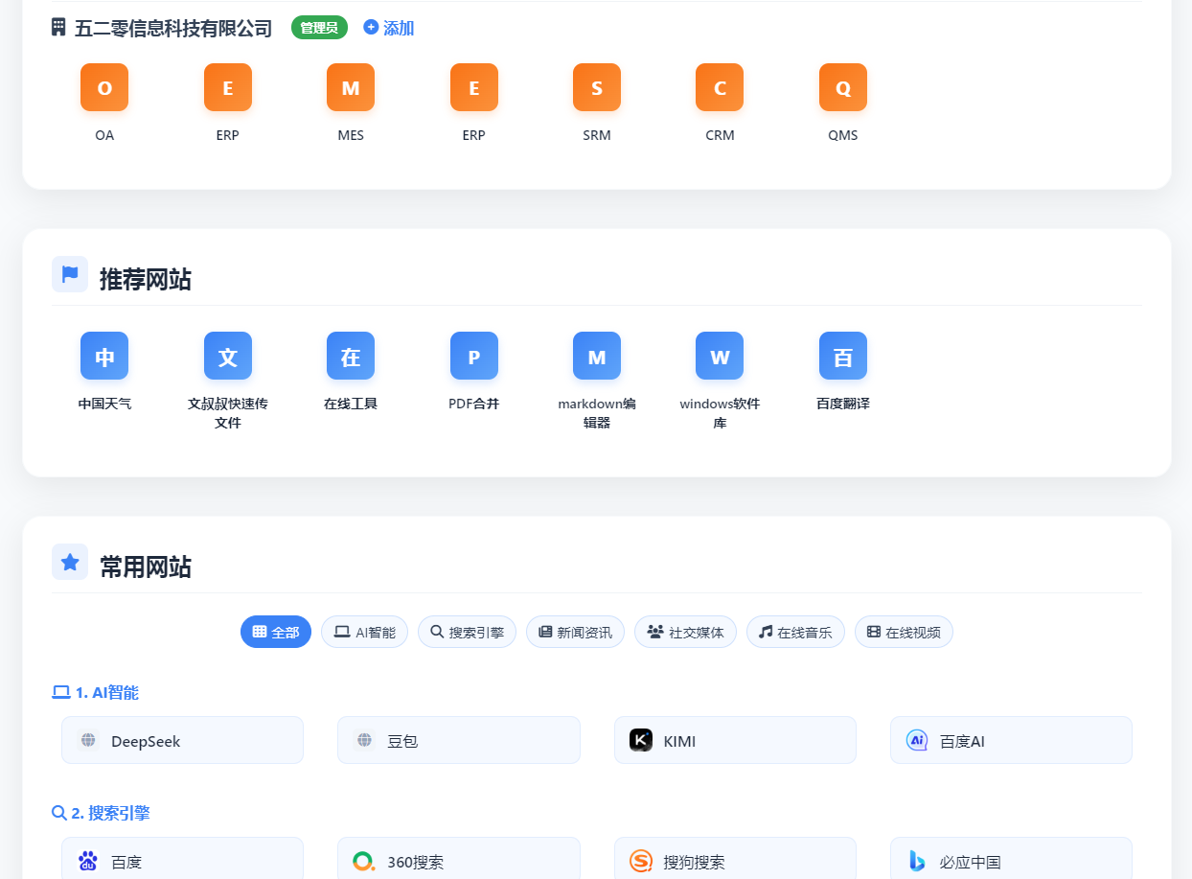Open the QMS application icon
1192x879 pixels.
pyautogui.click(x=842, y=88)
